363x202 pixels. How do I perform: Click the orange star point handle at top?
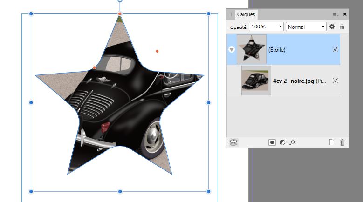[x=120, y=14]
